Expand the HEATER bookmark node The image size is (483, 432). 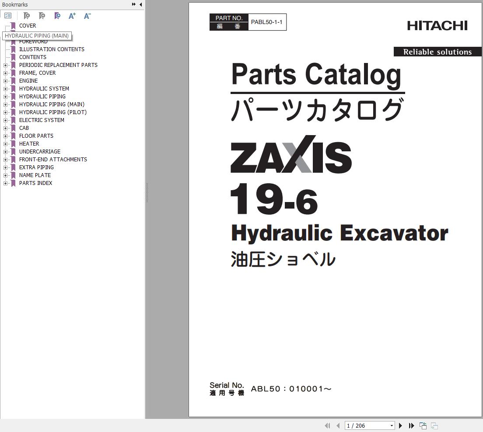(x=5, y=144)
